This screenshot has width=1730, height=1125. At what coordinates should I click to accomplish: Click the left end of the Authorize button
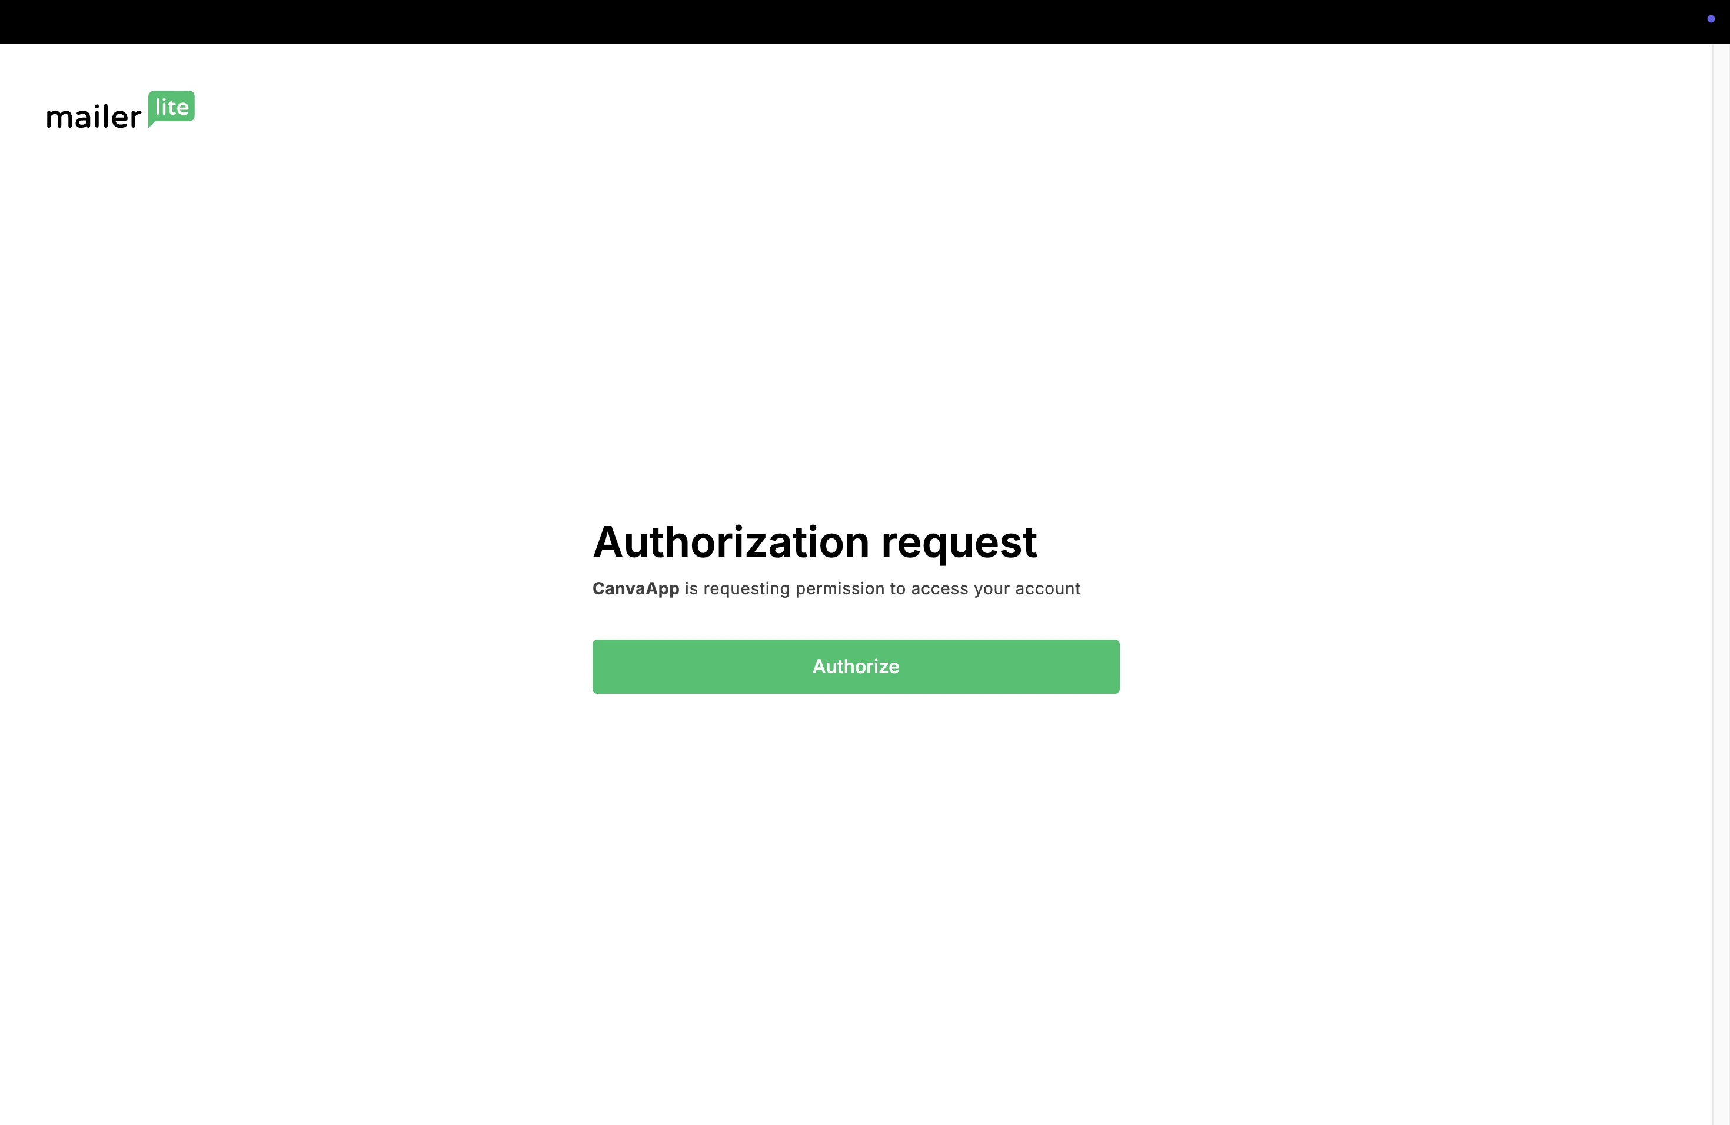click(607, 667)
